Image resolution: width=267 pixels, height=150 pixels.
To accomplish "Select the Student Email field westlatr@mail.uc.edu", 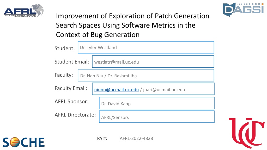I will (153, 61).
